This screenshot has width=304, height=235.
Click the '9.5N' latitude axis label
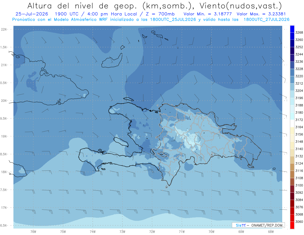point(4,119)
